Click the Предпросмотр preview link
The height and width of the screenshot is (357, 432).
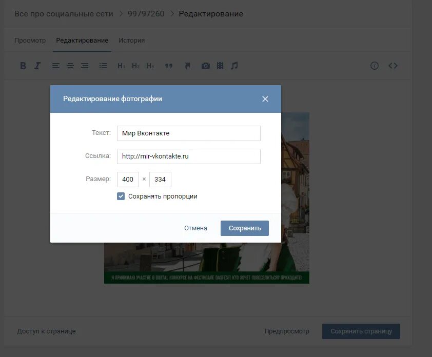287,331
